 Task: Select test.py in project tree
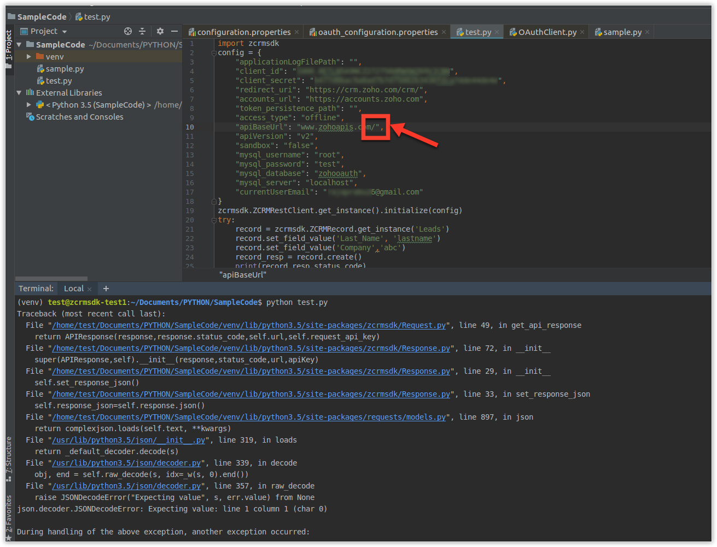coord(54,81)
